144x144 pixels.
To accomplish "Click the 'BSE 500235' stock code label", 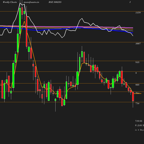I will [55, 2].
